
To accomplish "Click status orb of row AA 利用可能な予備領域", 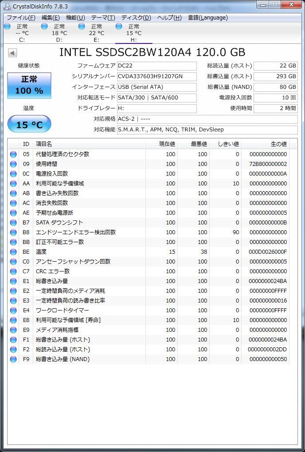I will pos(13,184).
